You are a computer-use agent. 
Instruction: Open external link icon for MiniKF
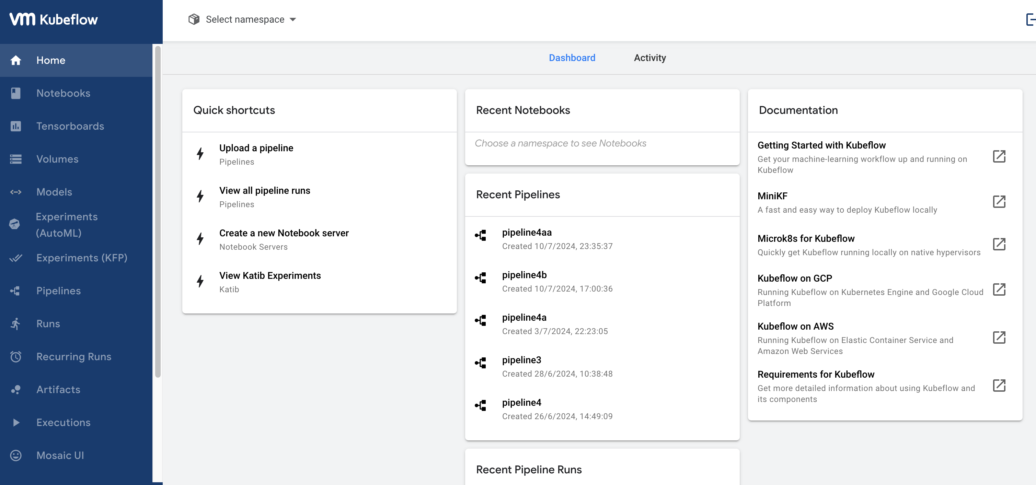[x=999, y=202]
